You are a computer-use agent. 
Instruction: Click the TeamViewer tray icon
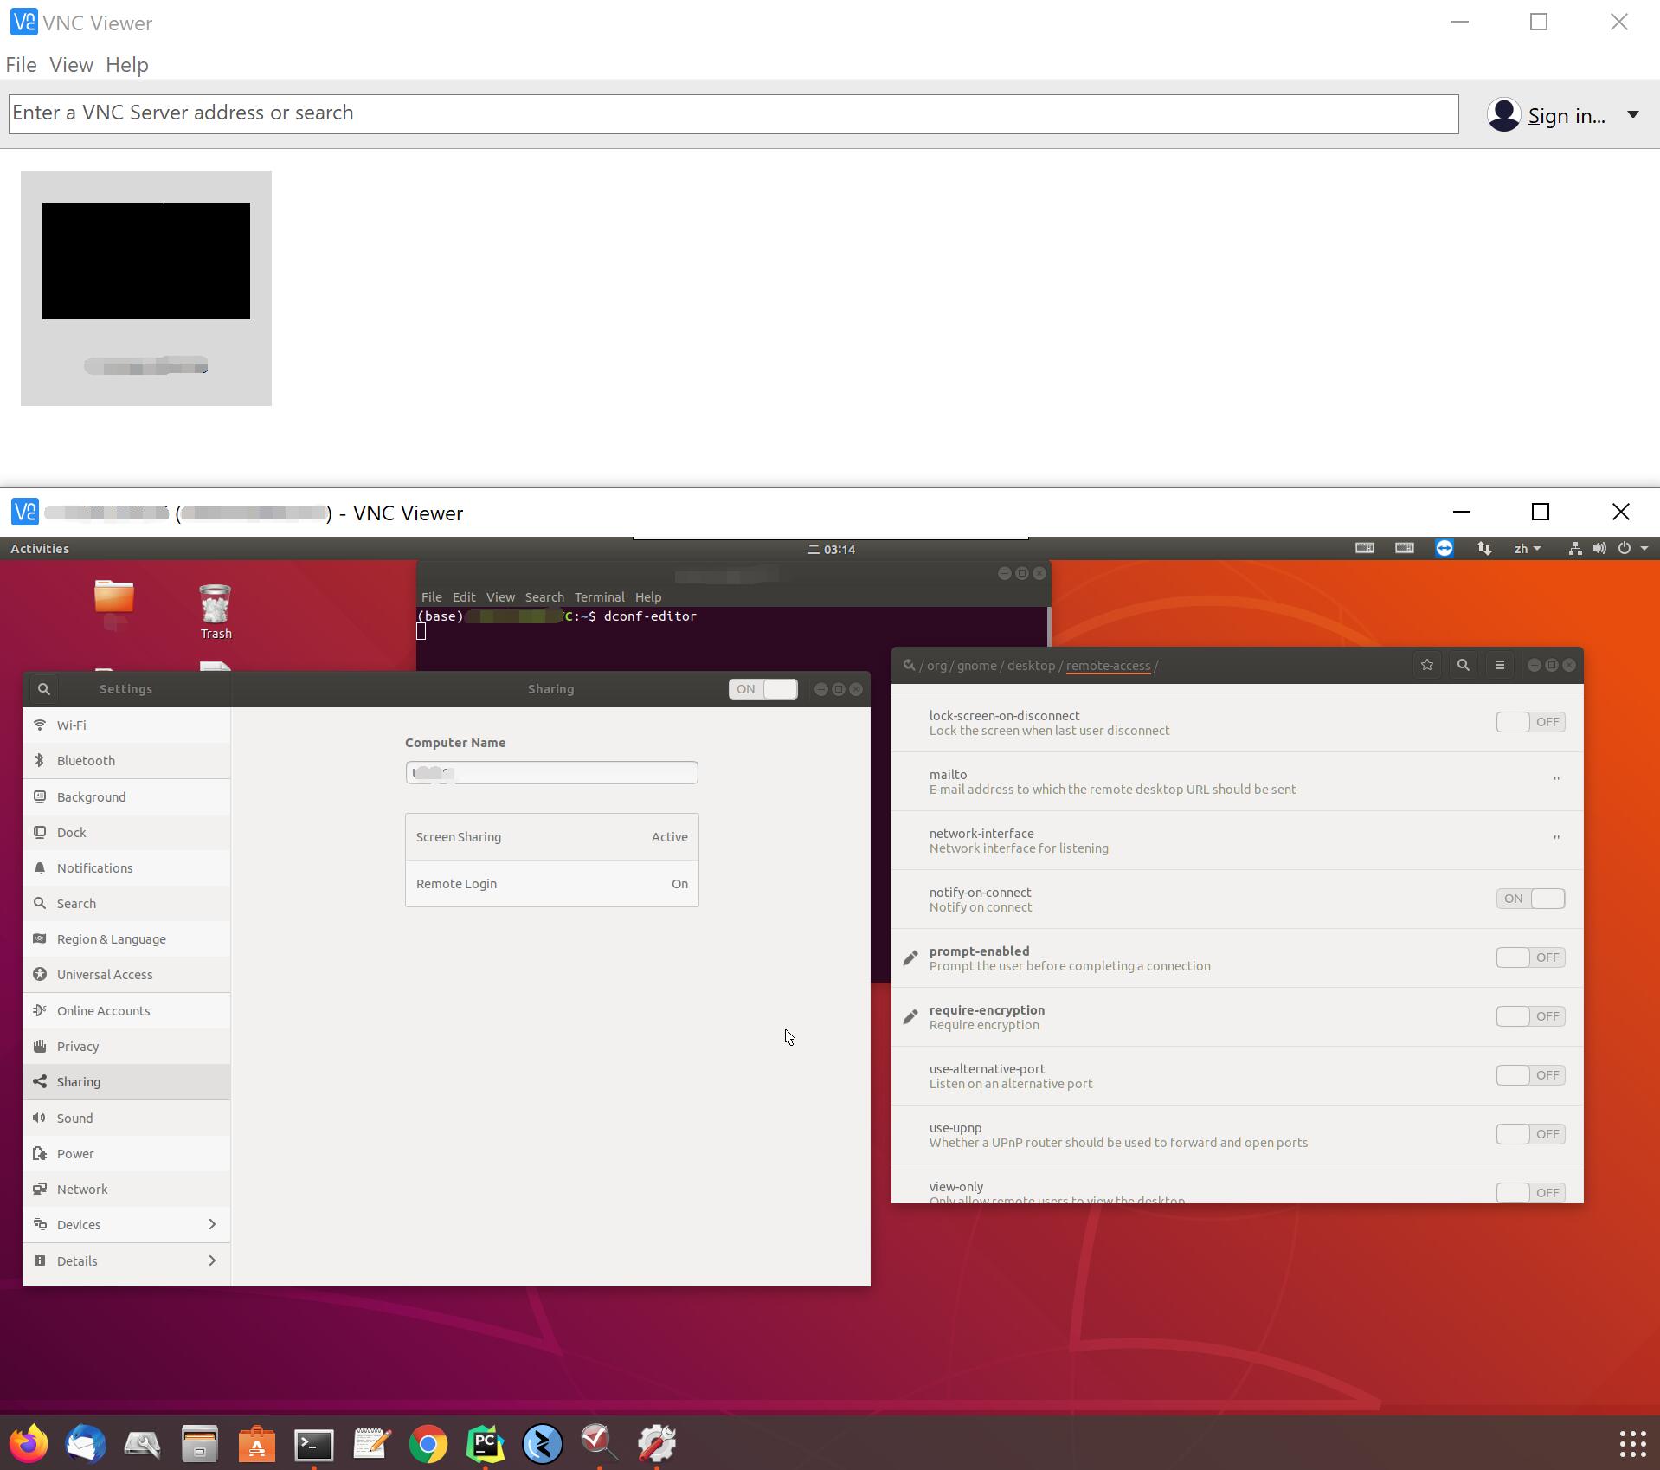tap(1444, 548)
